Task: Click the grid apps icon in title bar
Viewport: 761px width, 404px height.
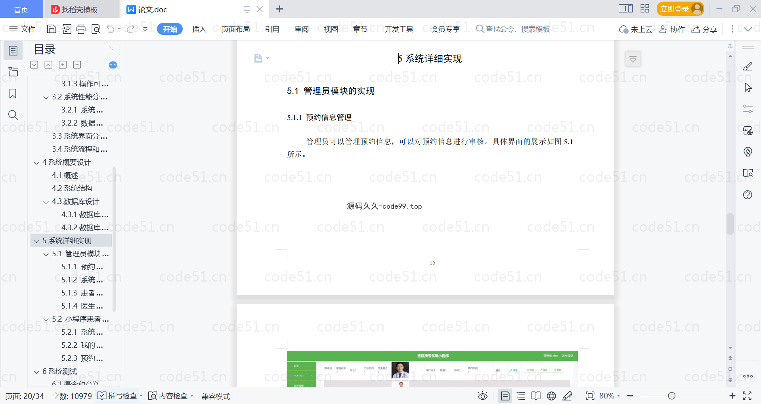Action: point(645,9)
